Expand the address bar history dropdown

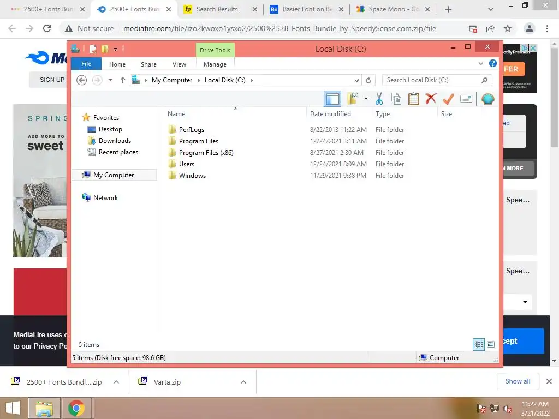tap(356, 81)
